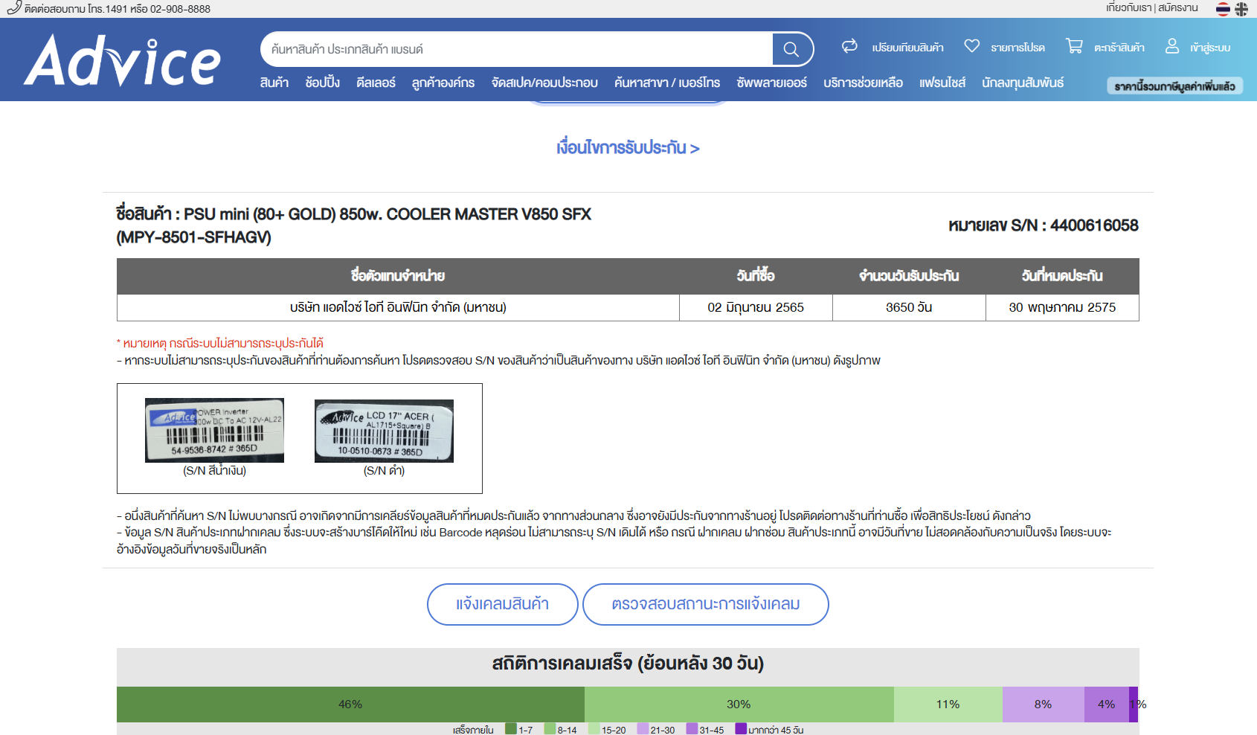Click the รายการโปรด link

coord(1018,48)
